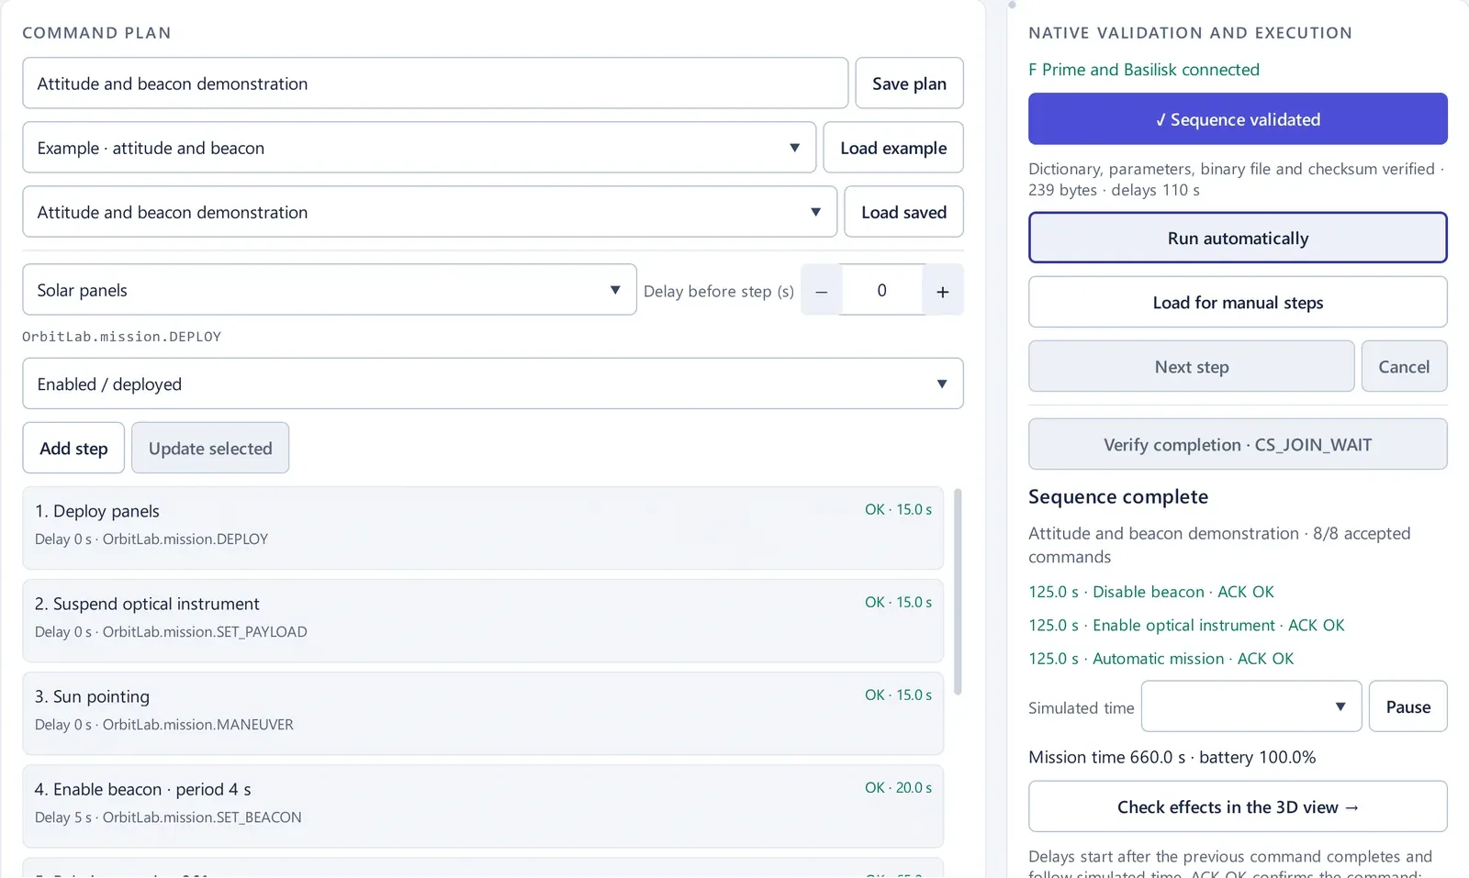
Task: Click Save plan button
Action: click(909, 83)
